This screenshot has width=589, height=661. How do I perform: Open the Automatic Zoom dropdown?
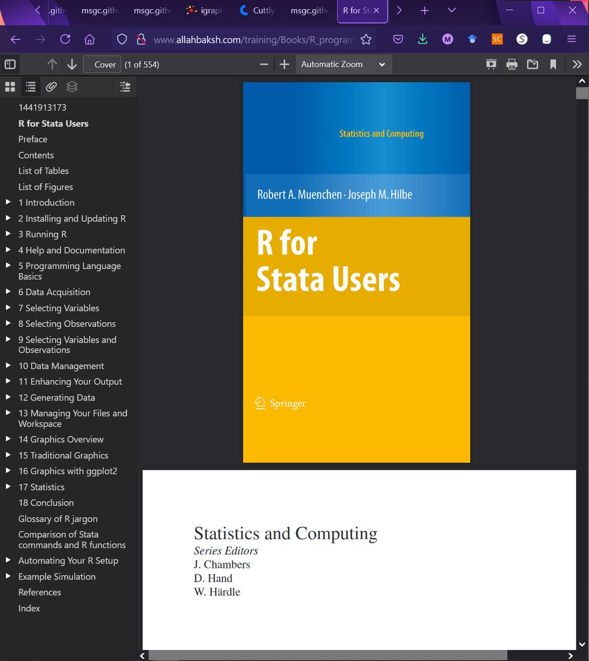[344, 64]
